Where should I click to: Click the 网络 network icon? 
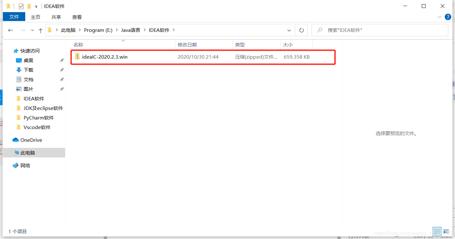[16, 165]
